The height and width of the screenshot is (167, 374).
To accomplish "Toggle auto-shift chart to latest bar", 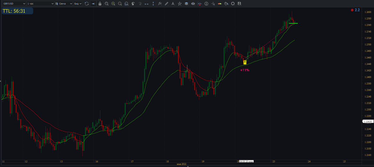I will [93, 4].
